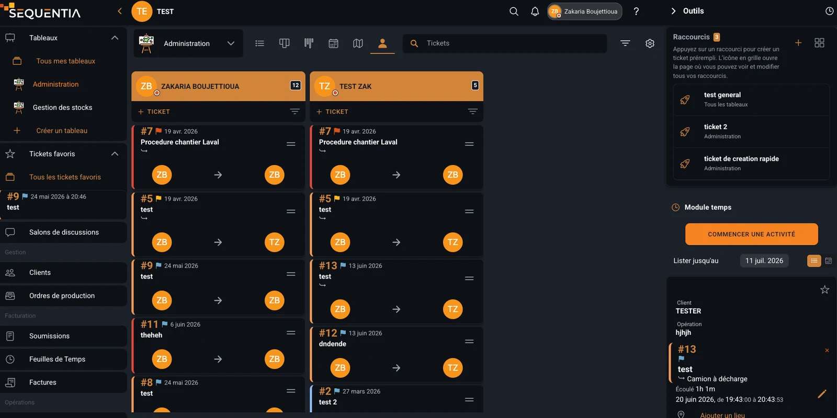Image resolution: width=837 pixels, height=418 pixels.
Task: Open favorite ticket #9 in the sidebar
Action: (x=63, y=204)
